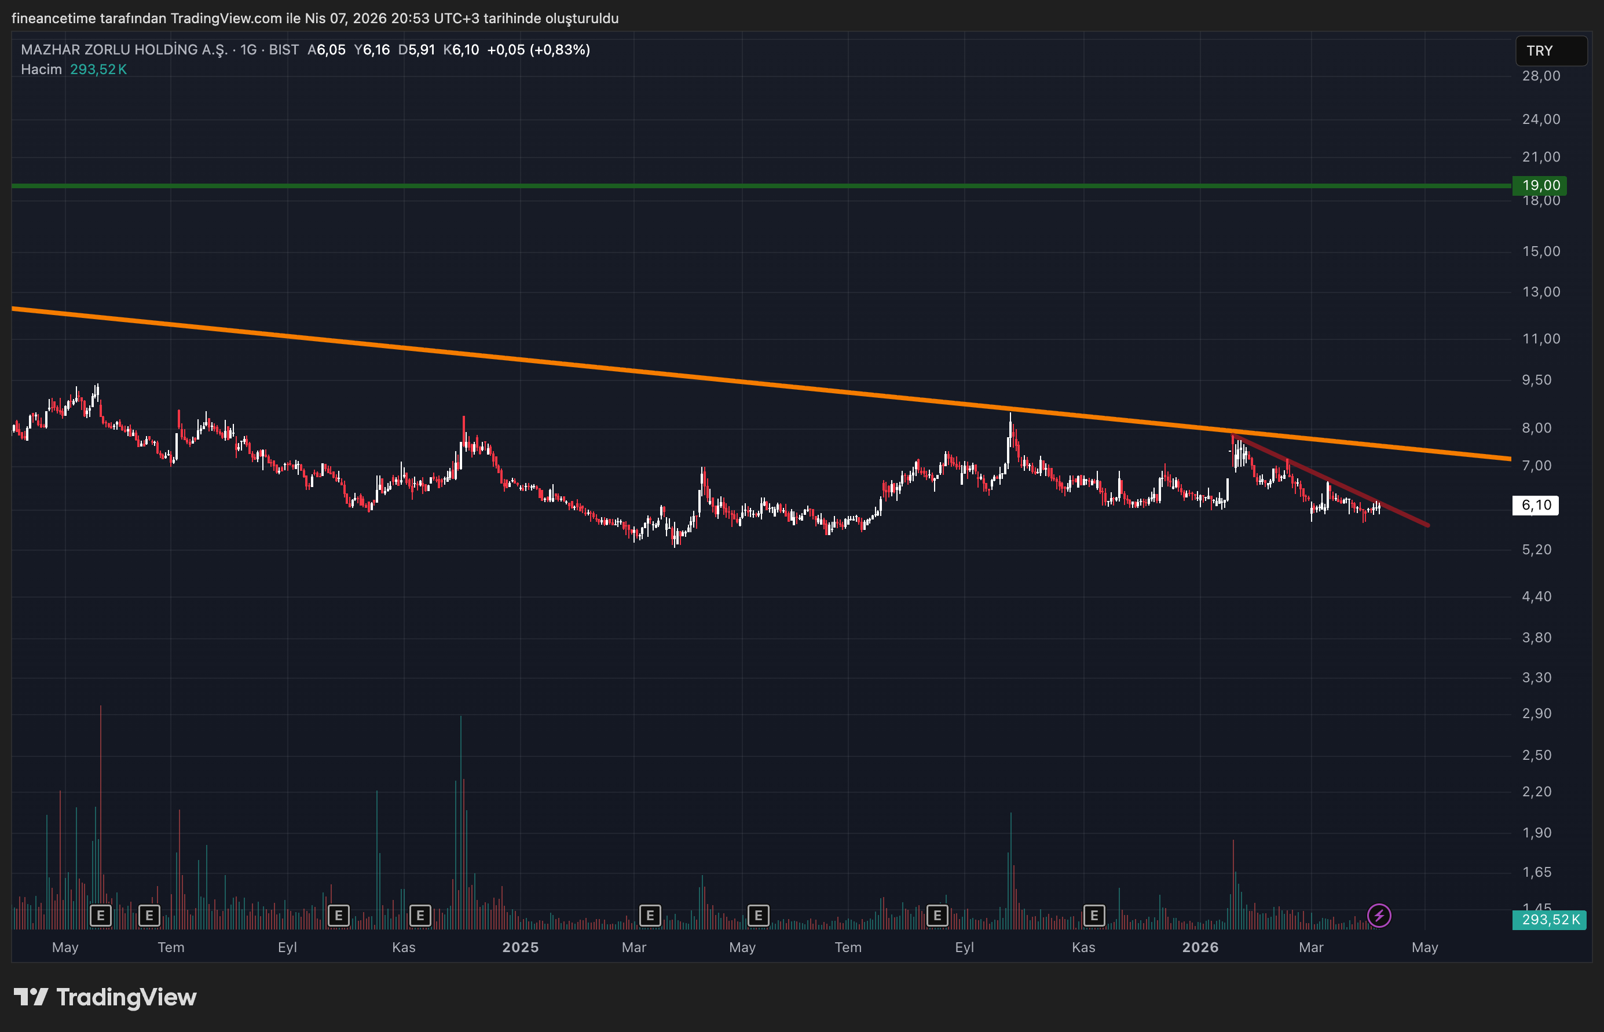Select the 2025 label on the time axis
Viewport: 1604px width, 1032px height.
tap(521, 947)
